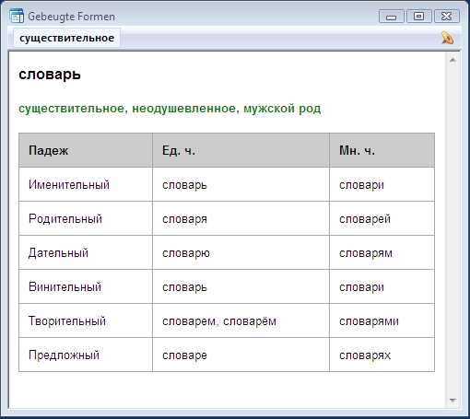This screenshot has height=419, width=470.
Task: Click the orange feed icon at top right
Action: pyautogui.click(x=448, y=38)
